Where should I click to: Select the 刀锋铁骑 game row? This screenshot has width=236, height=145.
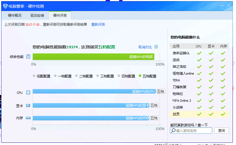pyautogui.click(x=199, y=87)
